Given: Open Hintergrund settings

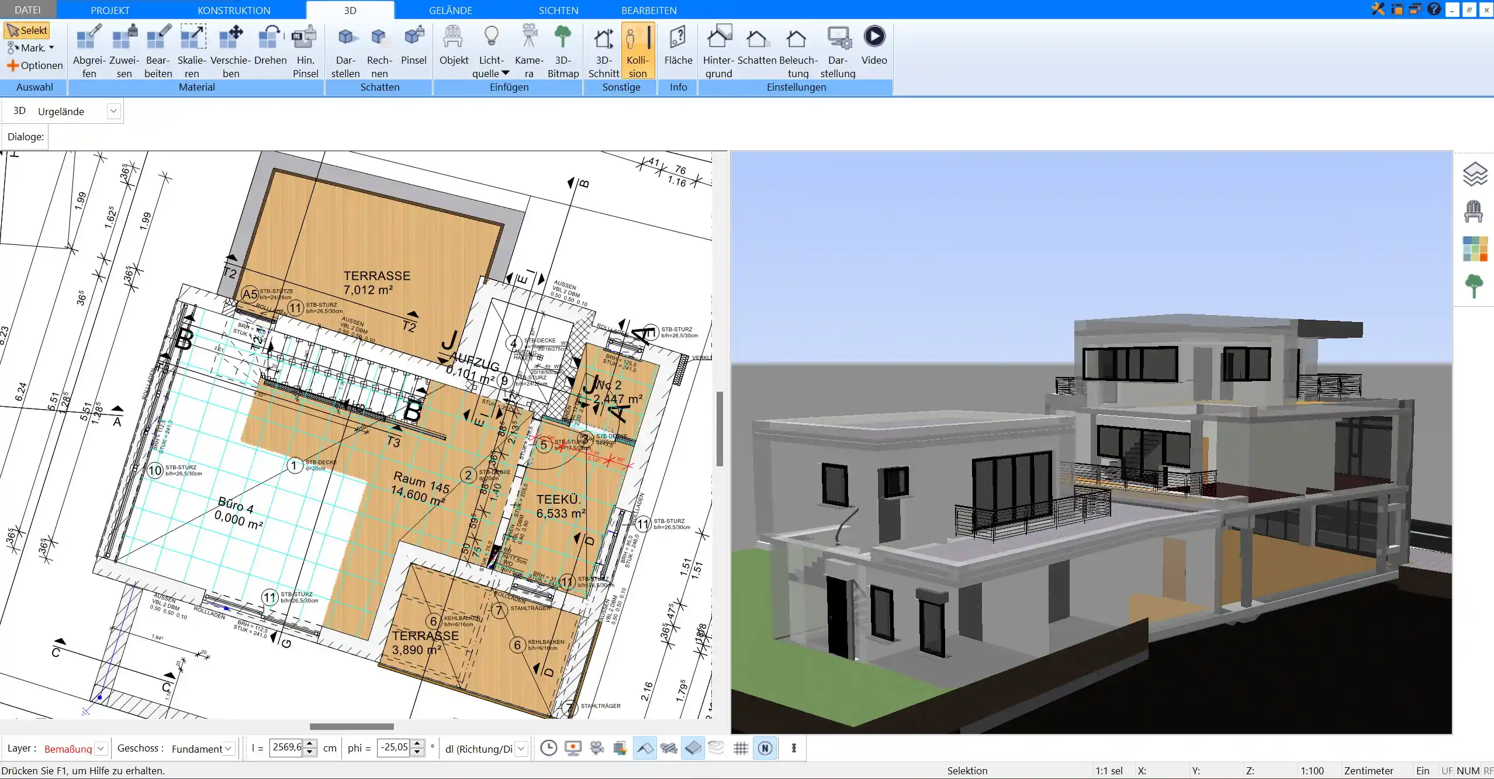Looking at the screenshot, I should (x=718, y=51).
